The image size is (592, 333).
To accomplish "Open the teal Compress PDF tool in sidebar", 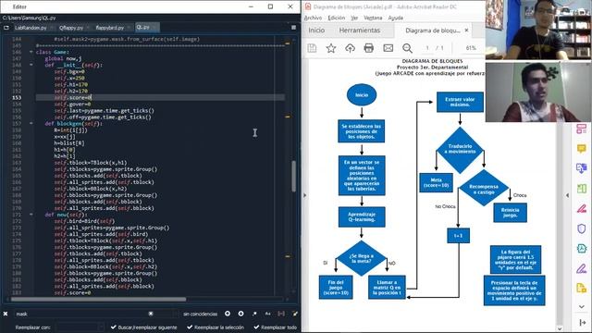I will pos(582,249).
